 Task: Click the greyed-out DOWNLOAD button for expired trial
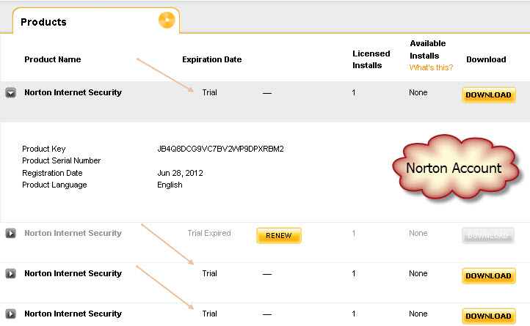[488, 236]
